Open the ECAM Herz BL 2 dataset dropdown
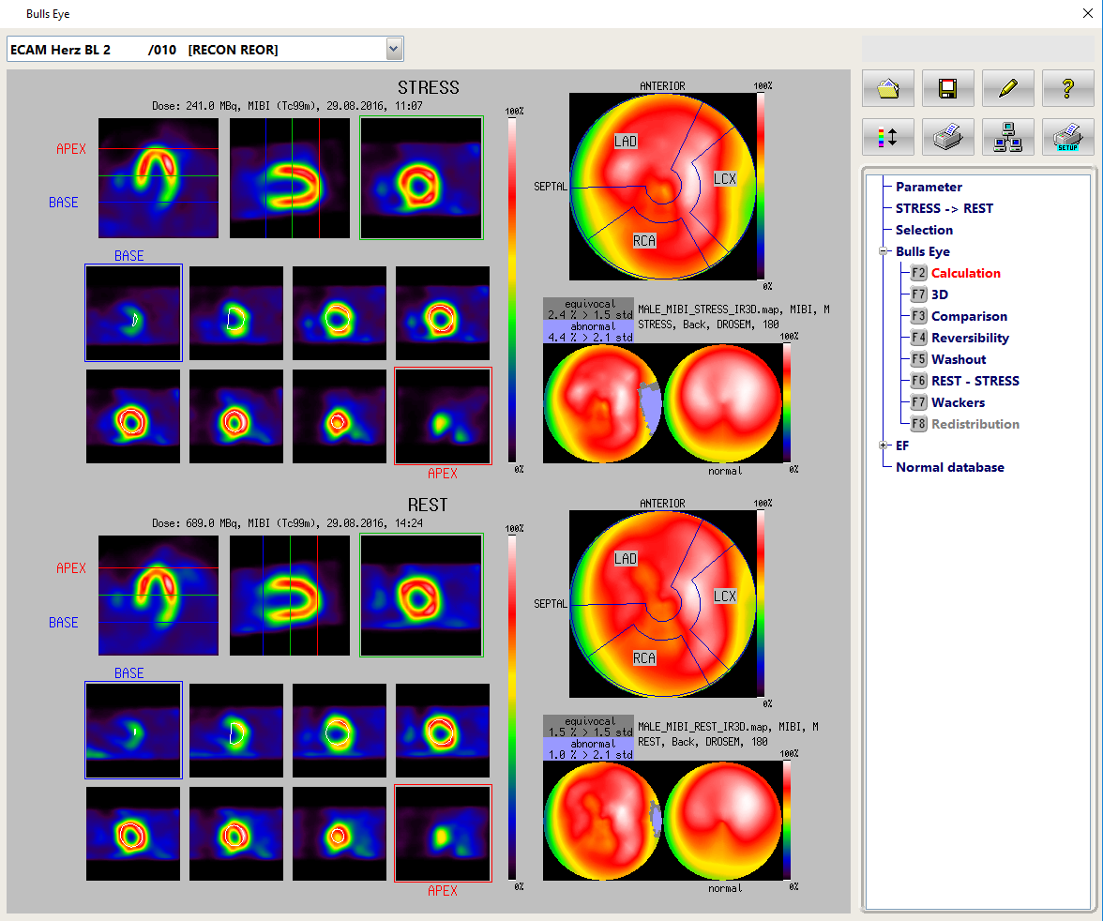This screenshot has width=1103, height=921. click(x=394, y=49)
